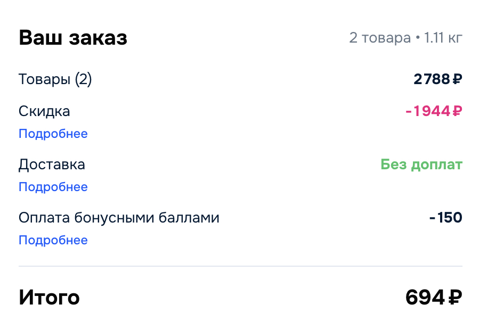Screen dimensions: 479x329
Task: Click the 2788 items price amount
Action: pyautogui.click(x=432, y=80)
